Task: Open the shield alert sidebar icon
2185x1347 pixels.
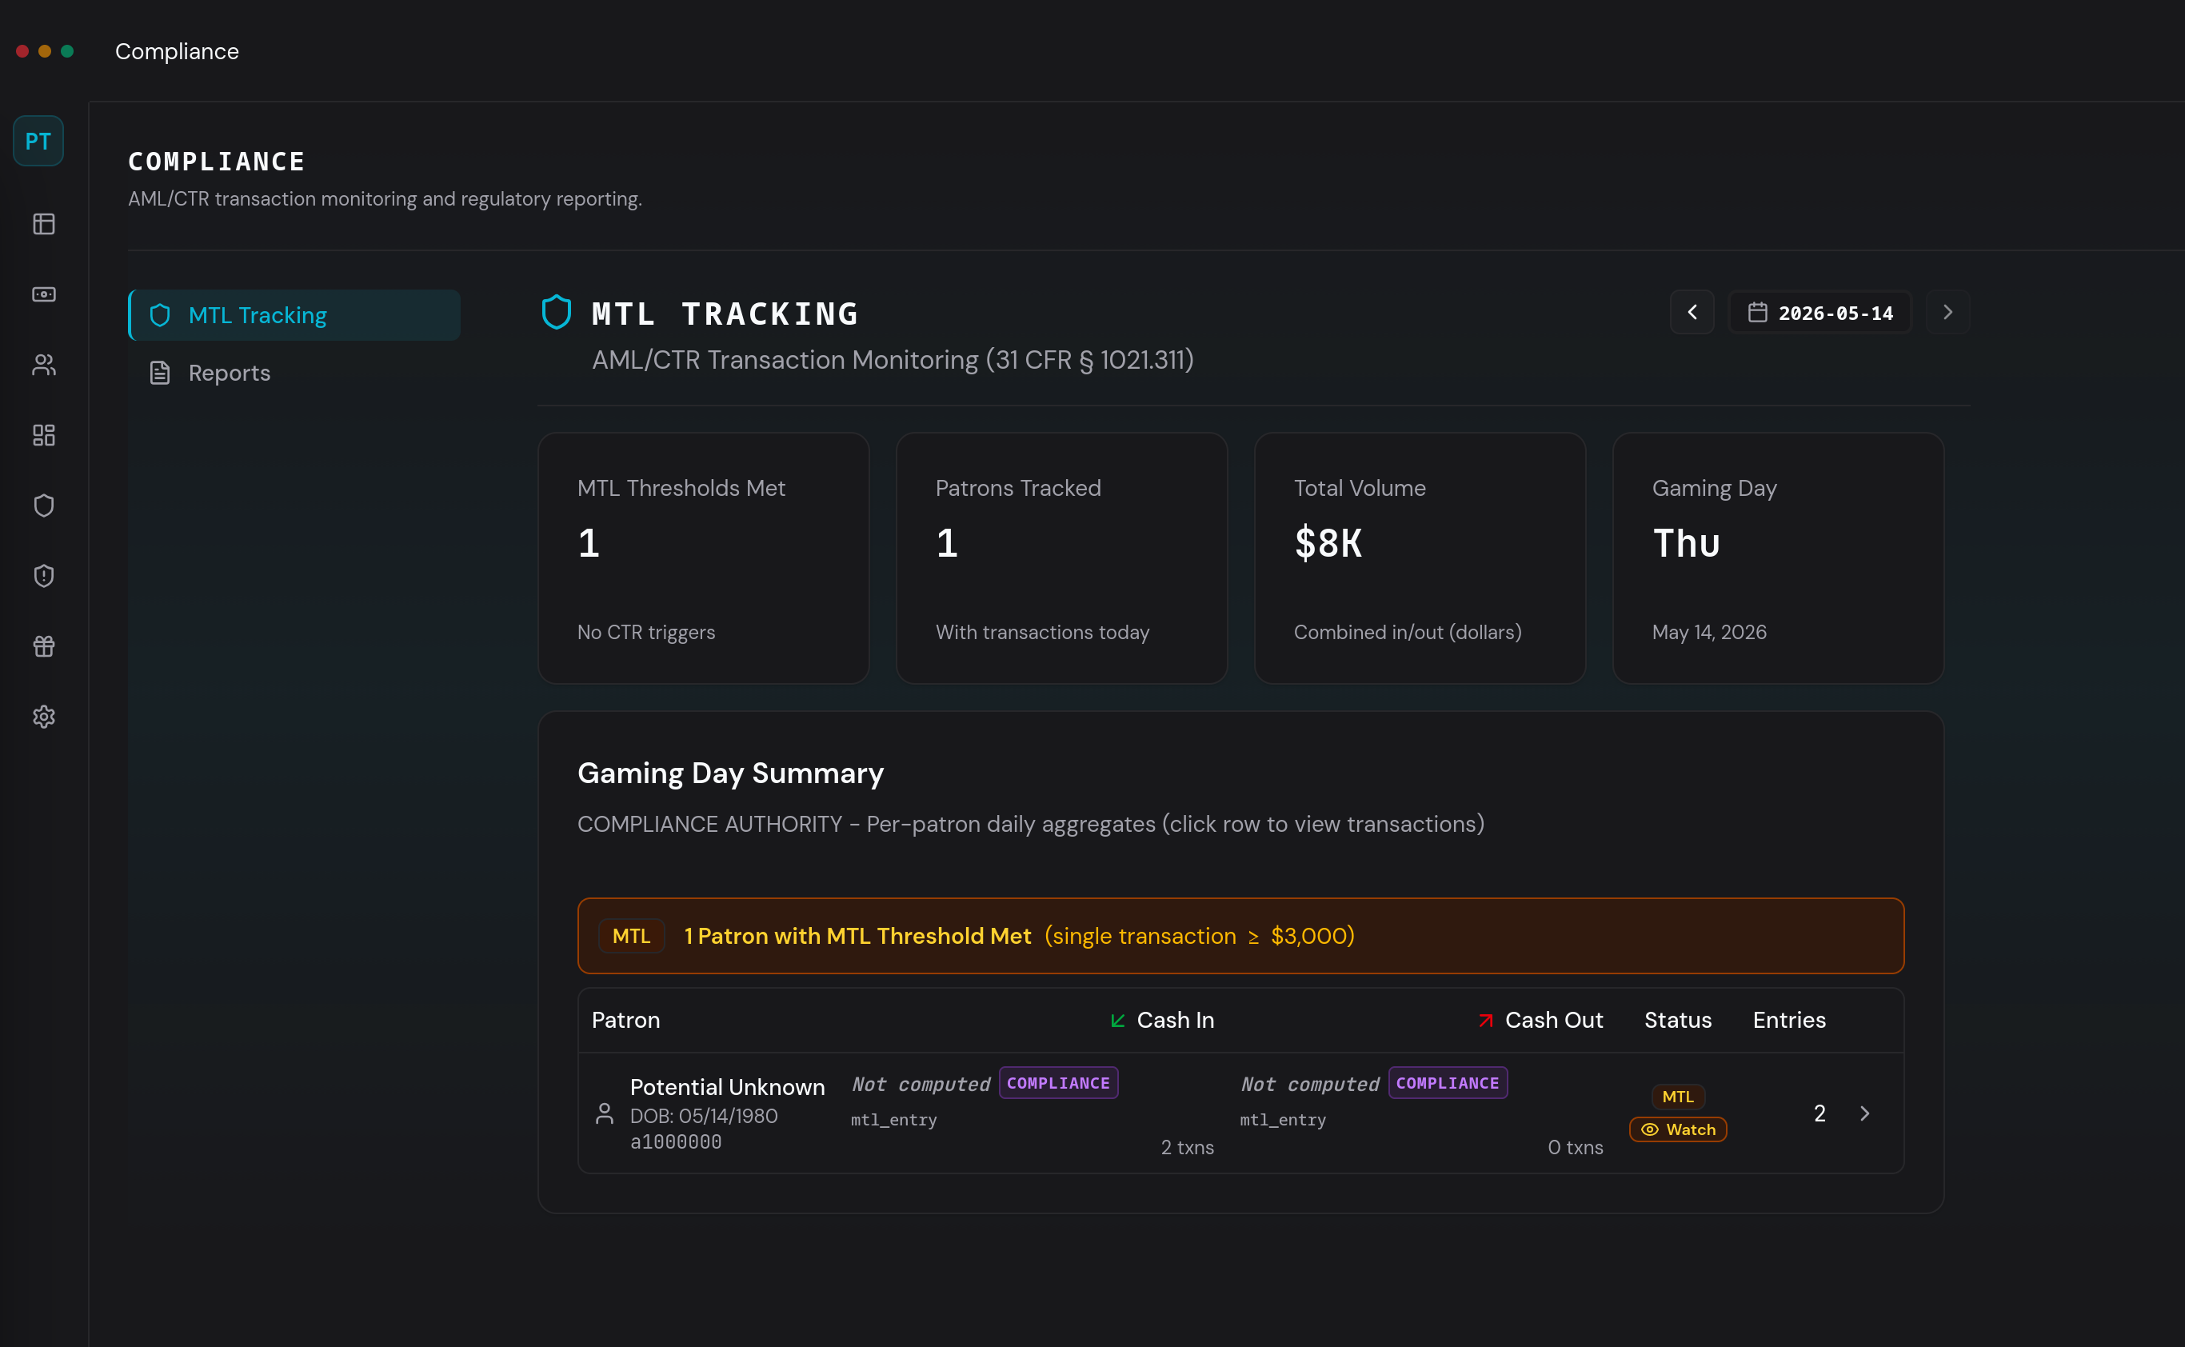Action: pos(44,577)
